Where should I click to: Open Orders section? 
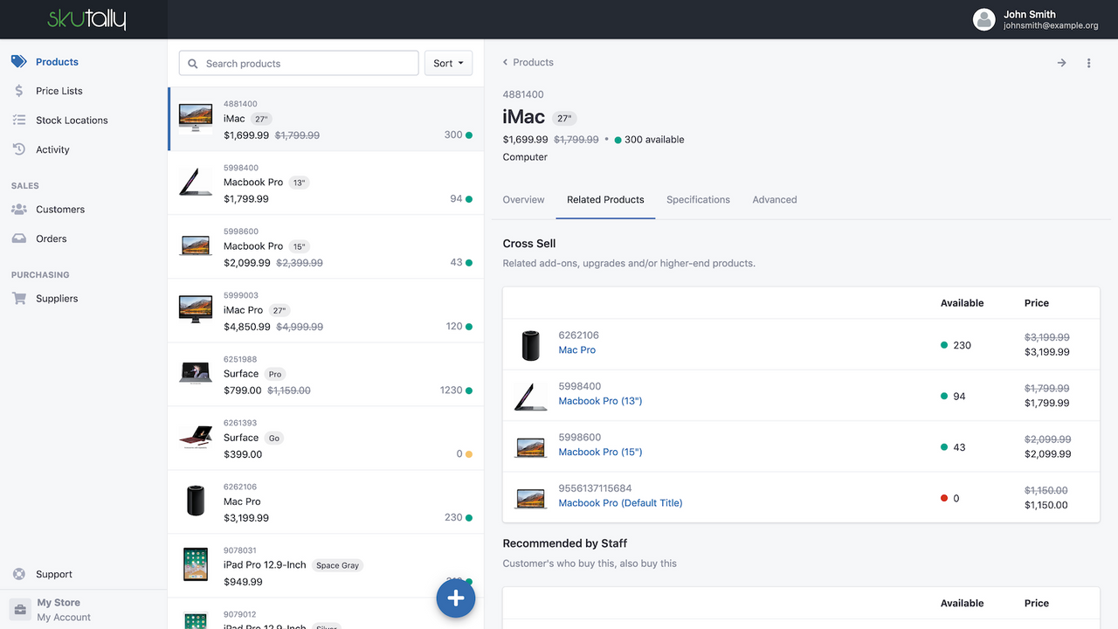[52, 238]
